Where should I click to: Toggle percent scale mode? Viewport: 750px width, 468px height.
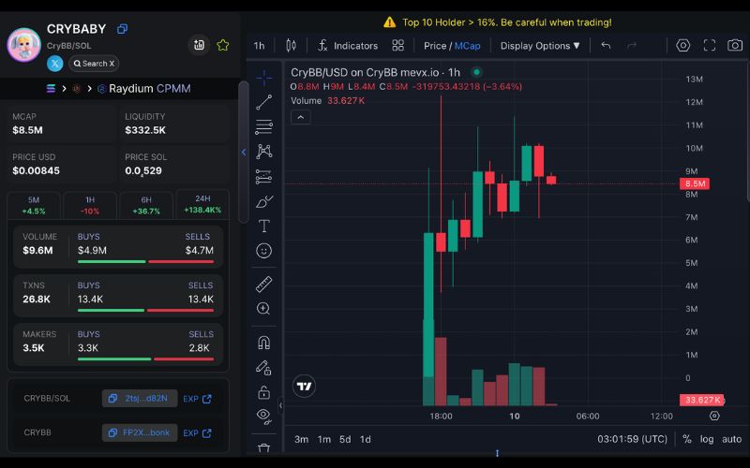(x=687, y=439)
